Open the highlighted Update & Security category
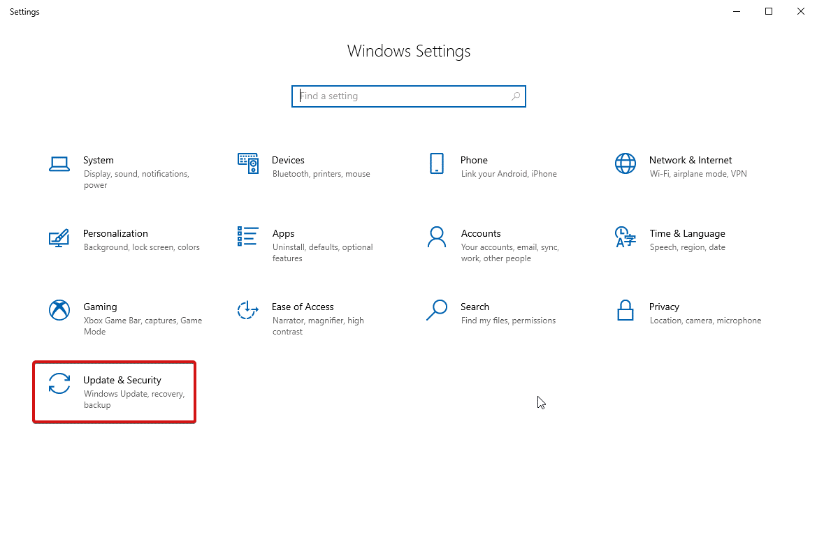The image size is (817, 558). 114,392
